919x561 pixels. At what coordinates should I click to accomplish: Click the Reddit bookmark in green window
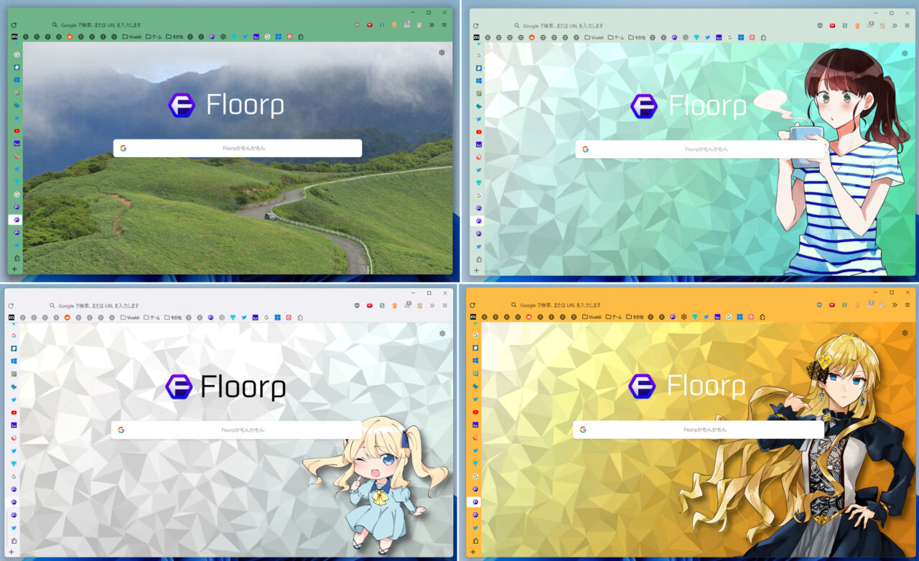pos(70,37)
